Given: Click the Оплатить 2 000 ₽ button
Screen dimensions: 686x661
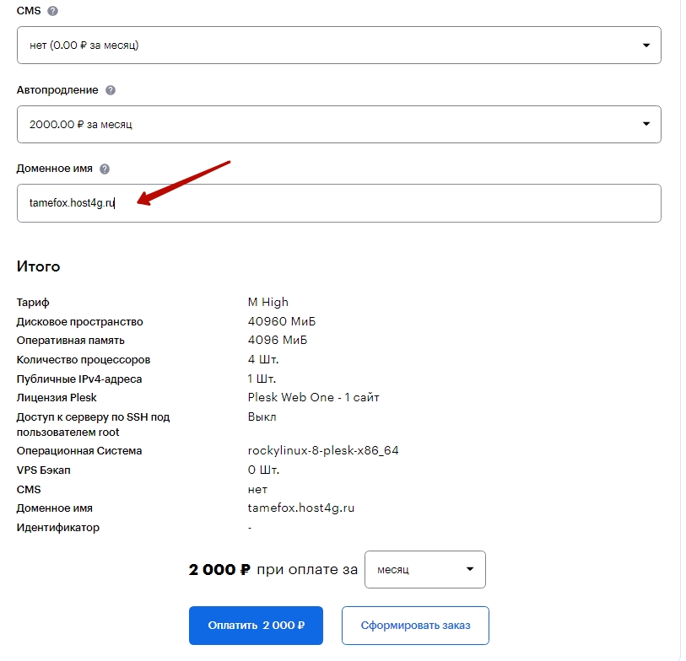Looking at the screenshot, I should click(x=256, y=625).
